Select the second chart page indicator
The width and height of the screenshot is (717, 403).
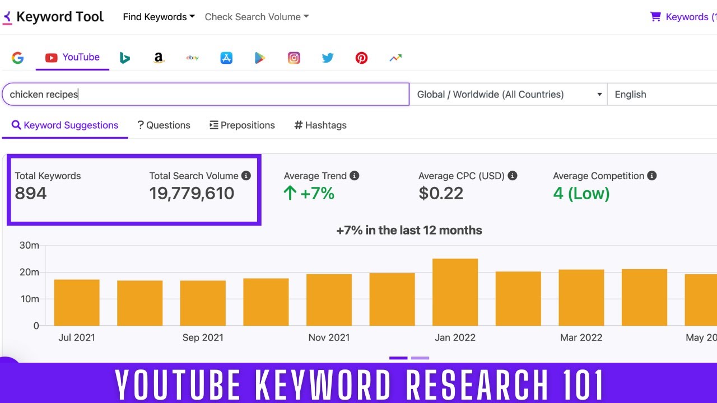420,358
